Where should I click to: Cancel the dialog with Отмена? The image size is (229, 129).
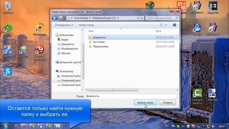tap(167, 103)
